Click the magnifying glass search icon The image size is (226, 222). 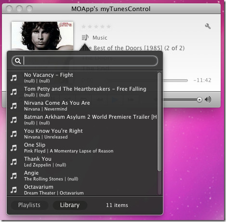18,61
